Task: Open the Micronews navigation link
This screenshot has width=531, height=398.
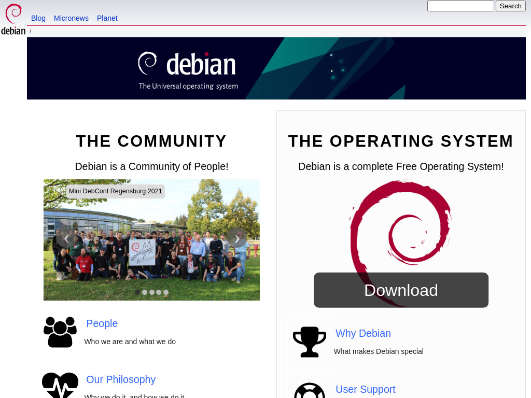Action: point(71,18)
